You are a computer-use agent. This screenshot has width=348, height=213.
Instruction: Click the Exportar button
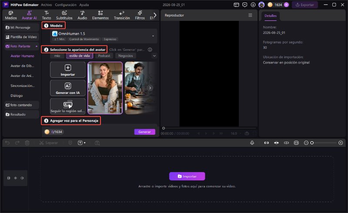pyautogui.click(x=305, y=5)
